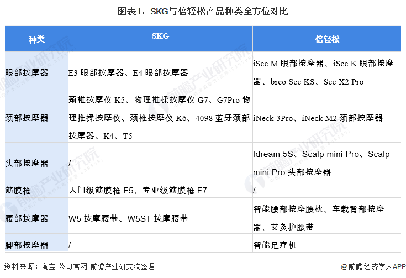406x278 pixels.
Task: Click the 颈部按摩器 row label
Action: tap(27, 118)
